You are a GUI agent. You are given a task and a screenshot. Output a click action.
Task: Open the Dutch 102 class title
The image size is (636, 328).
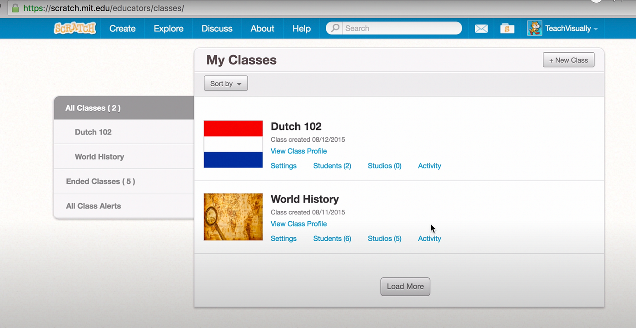(296, 126)
